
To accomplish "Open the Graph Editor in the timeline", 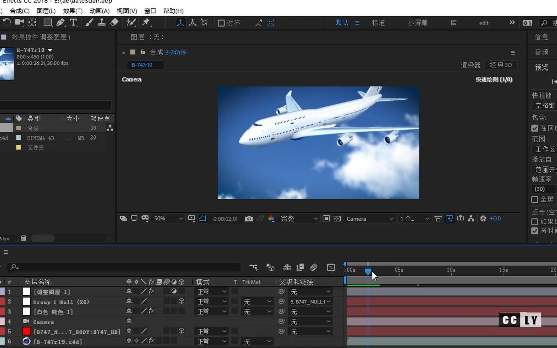I will [x=330, y=267].
